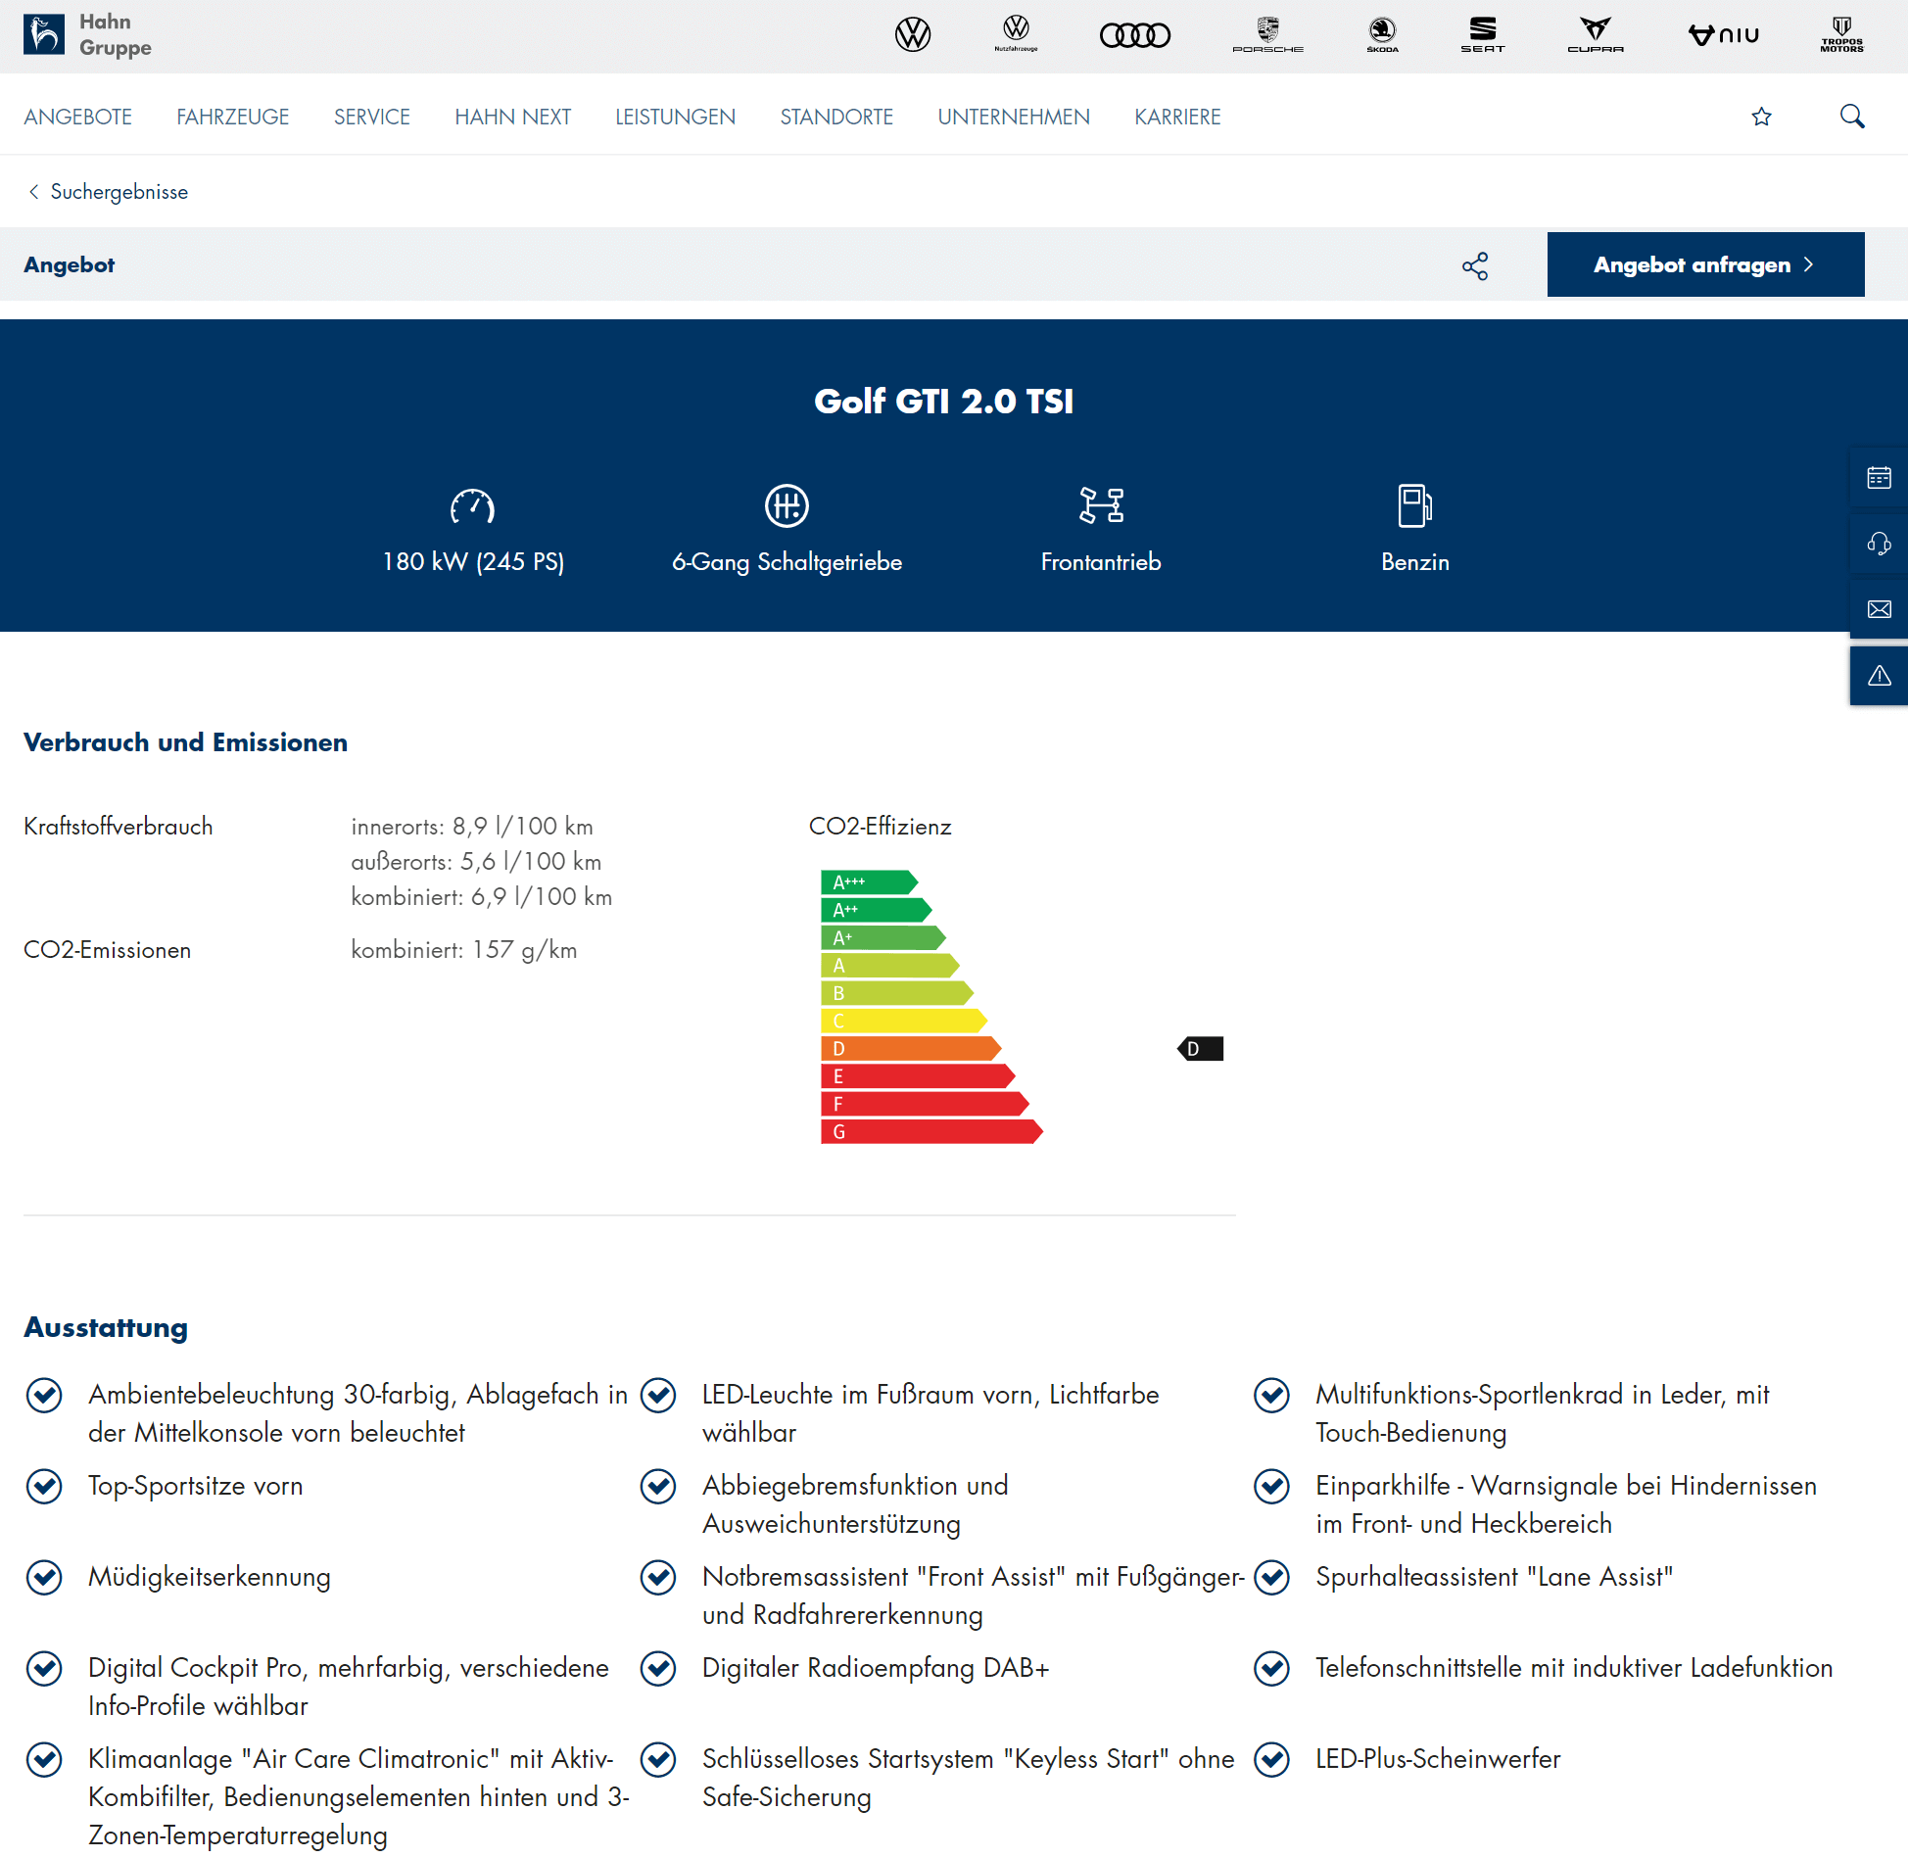Open the FAHRZEUGE menu
This screenshot has height=1858, width=1908.
pyautogui.click(x=233, y=117)
